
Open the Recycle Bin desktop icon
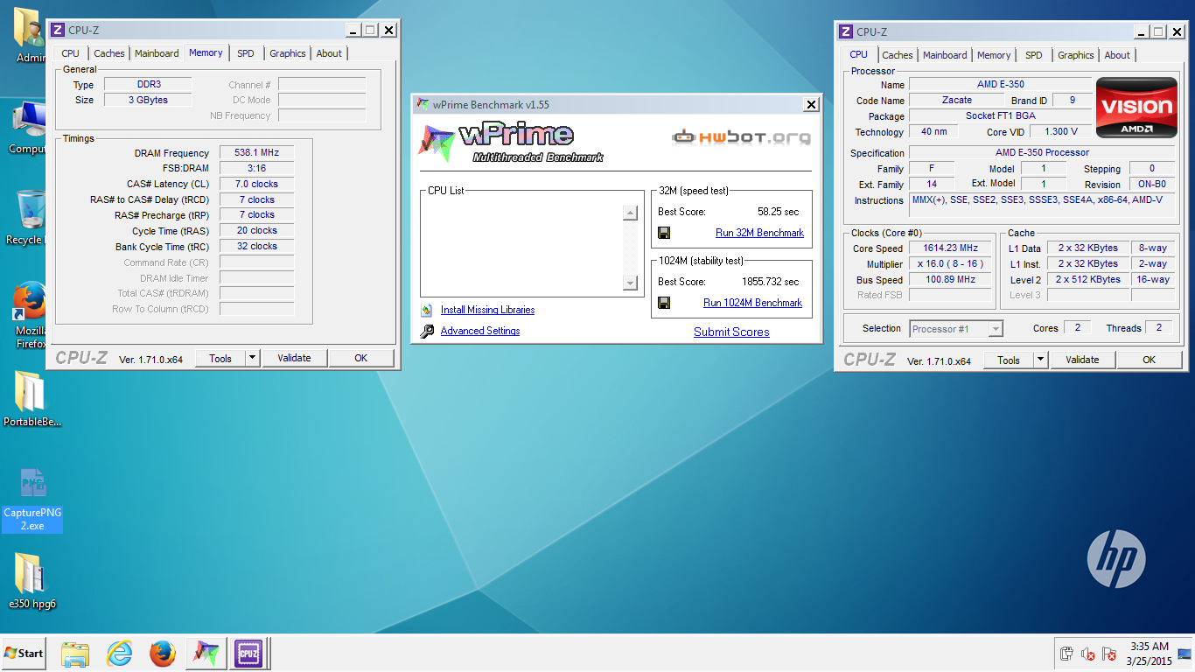29,217
